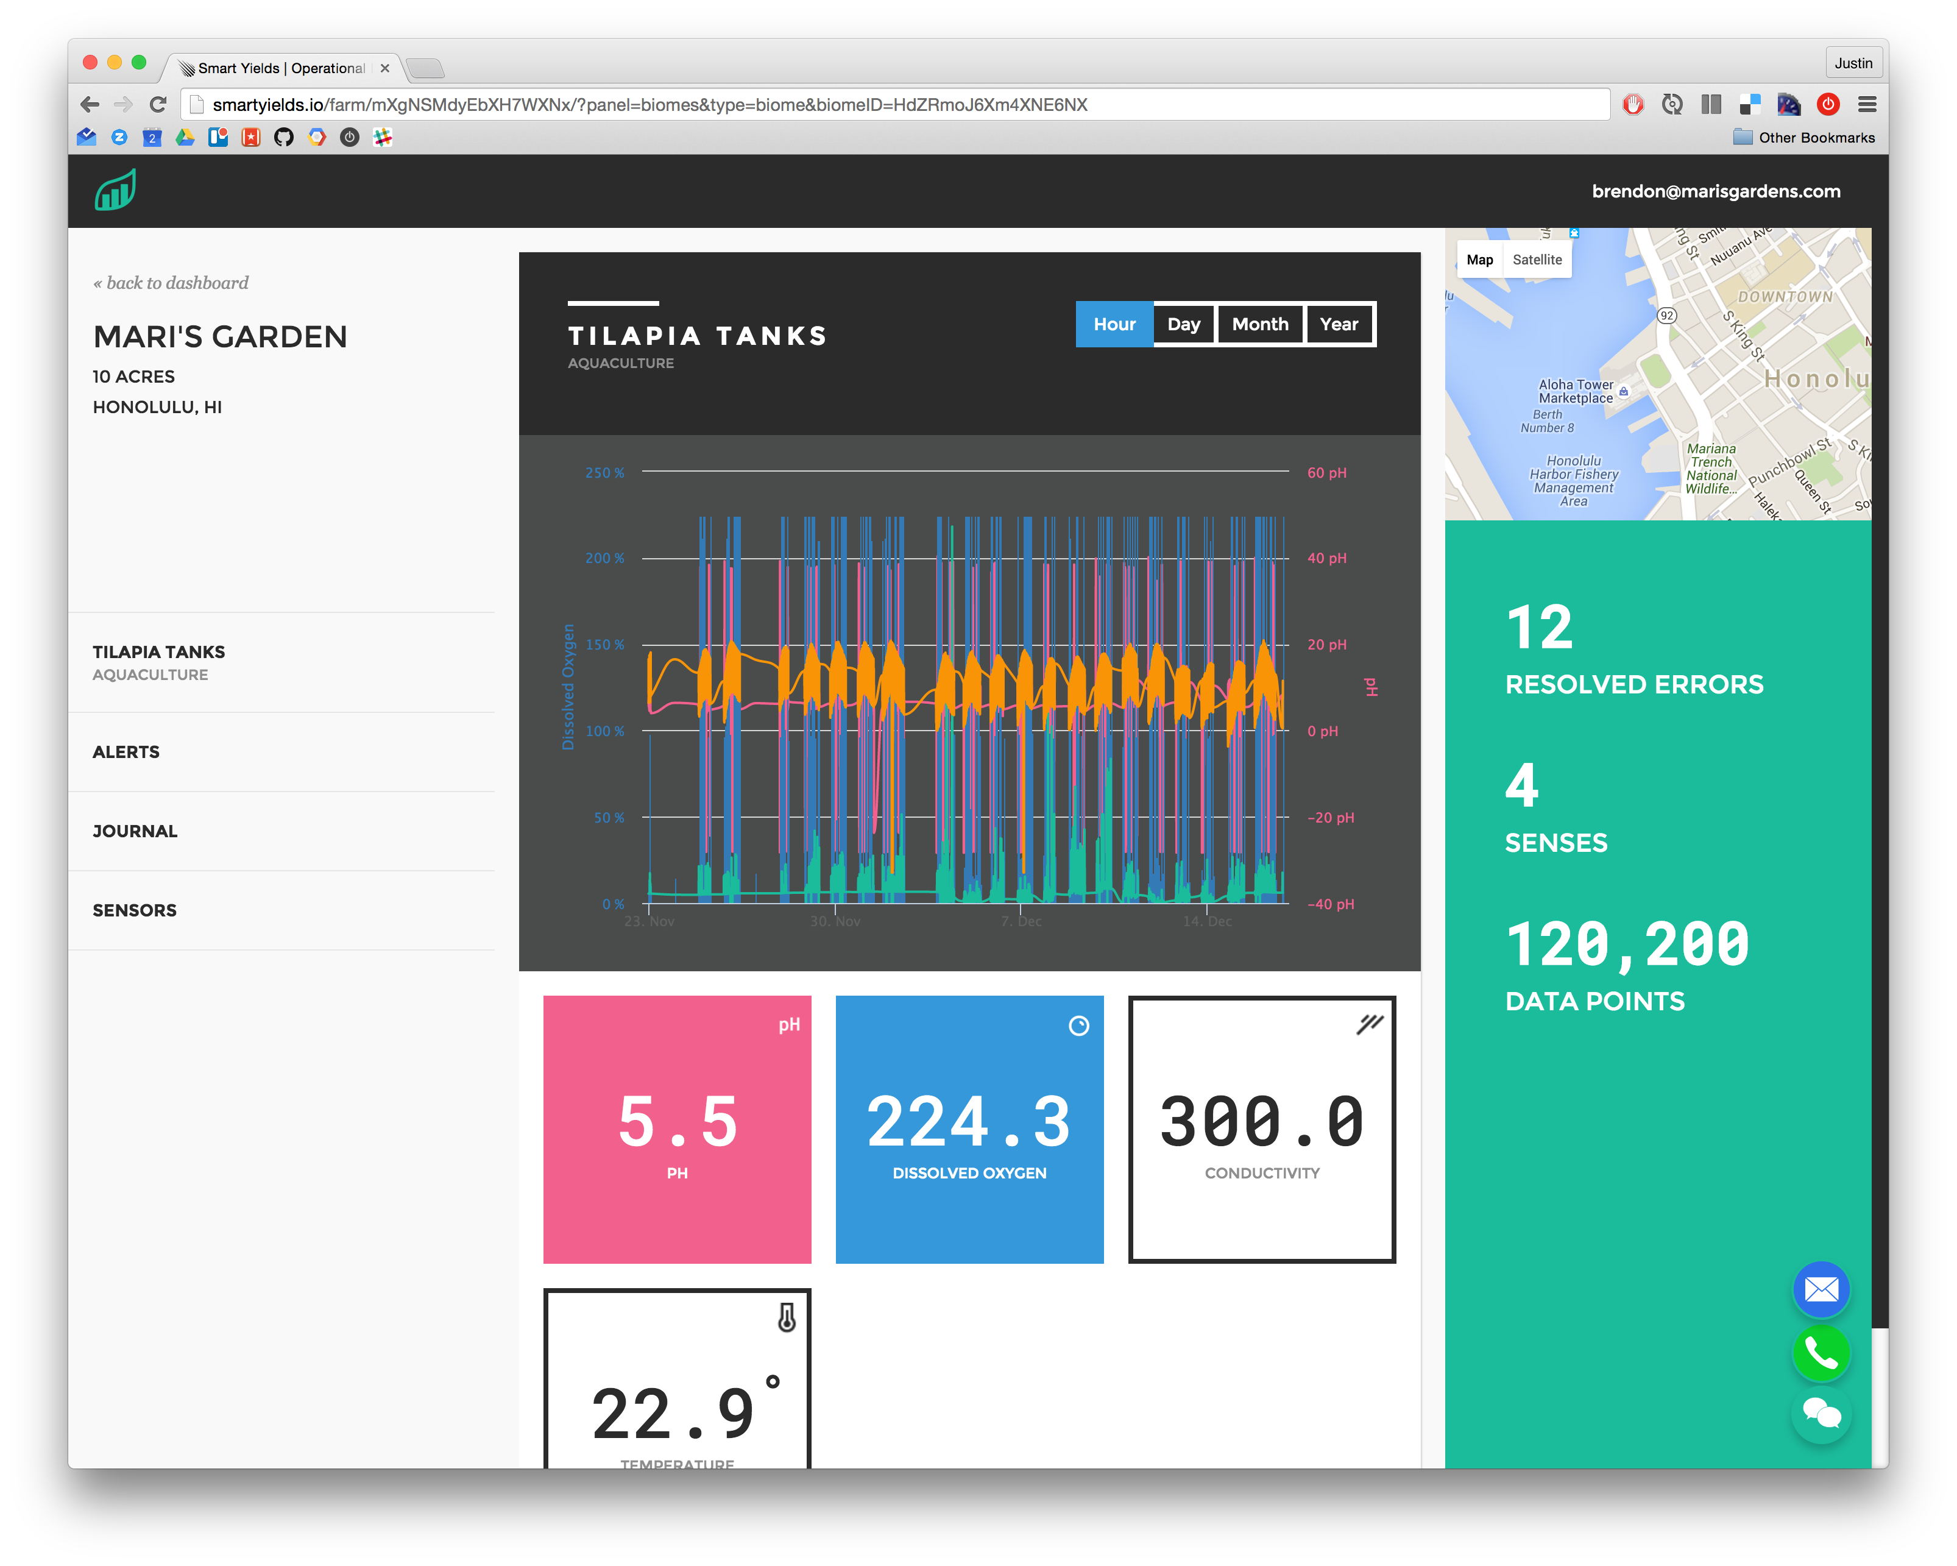The image size is (1957, 1566).
Task: Open the Google Drive bookmark icon
Action: pyautogui.click(x=185, y=137)
